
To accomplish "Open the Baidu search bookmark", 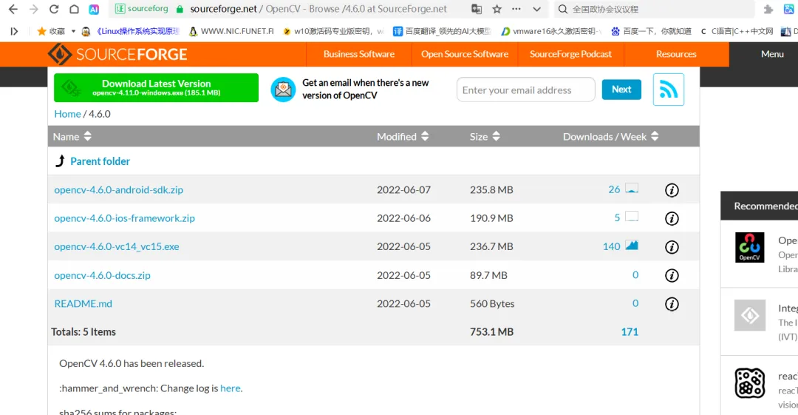I will click(651, 32).
